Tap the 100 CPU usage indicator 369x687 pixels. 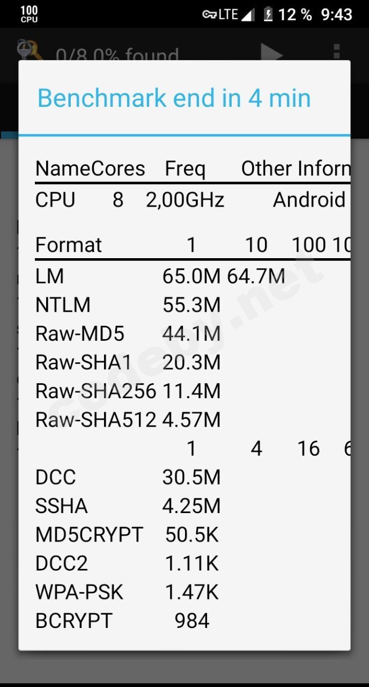tap(29, 14)
